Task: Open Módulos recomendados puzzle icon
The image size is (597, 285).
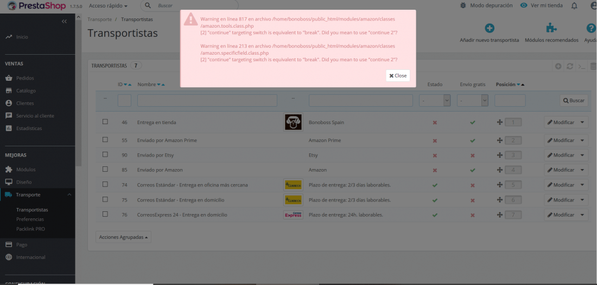Action: tap(551, 28)
